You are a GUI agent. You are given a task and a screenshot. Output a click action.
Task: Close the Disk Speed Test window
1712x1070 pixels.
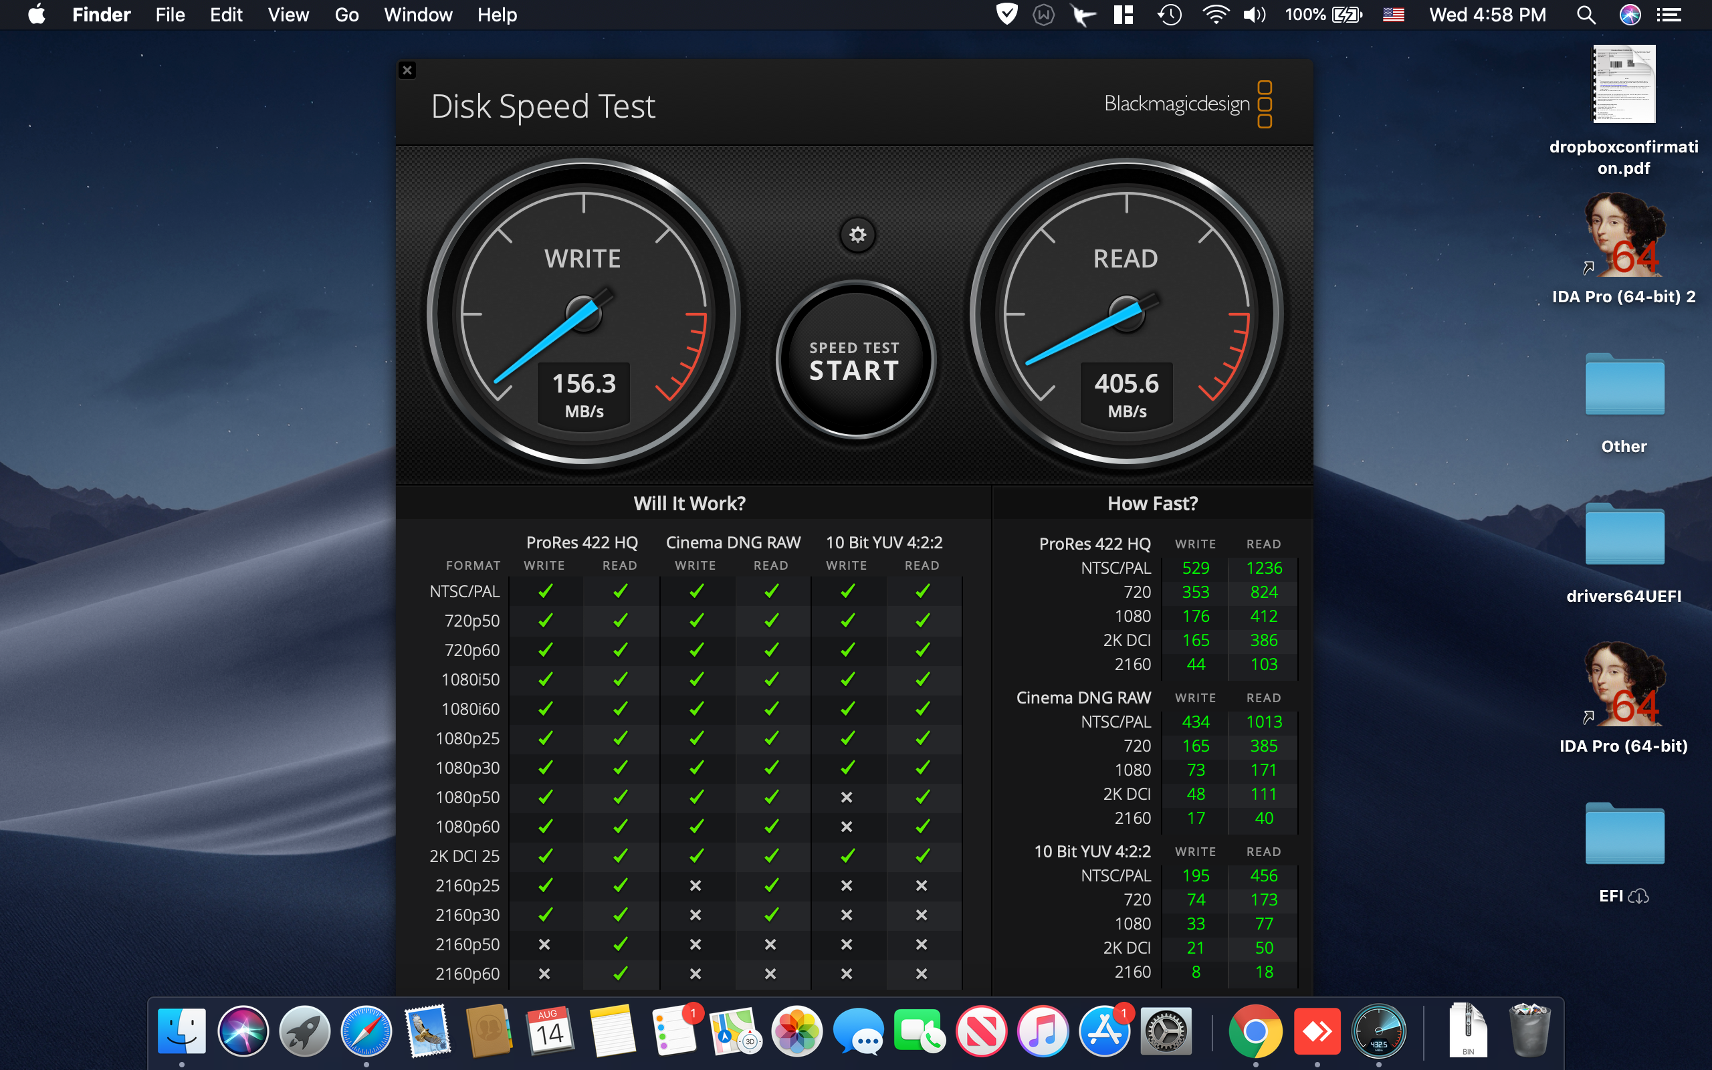tap(407, 70)
